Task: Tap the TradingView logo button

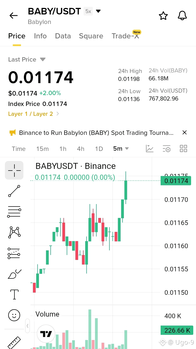Action: tap(46, 334)
